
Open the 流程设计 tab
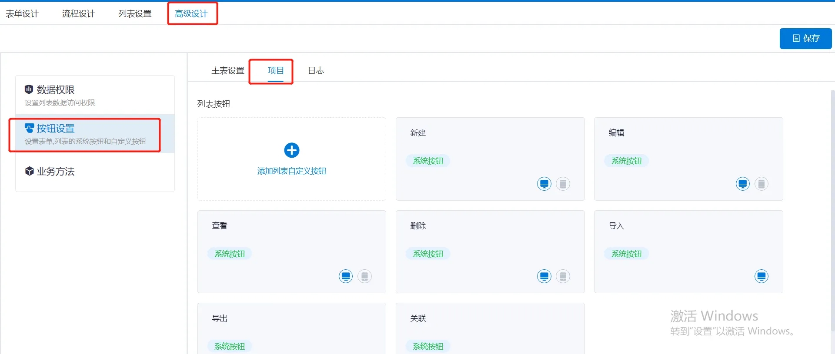coord(78,14)
